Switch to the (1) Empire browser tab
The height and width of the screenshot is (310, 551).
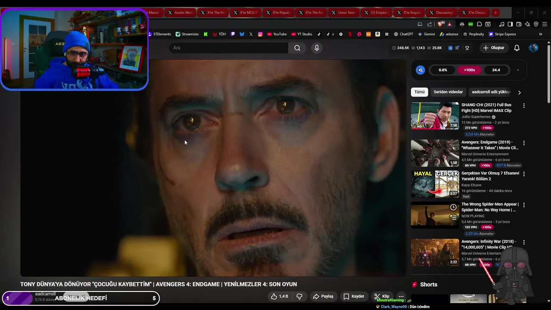click(x=377, y=12)
